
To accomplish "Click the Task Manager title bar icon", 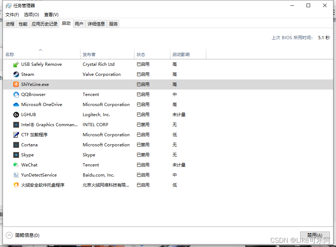I will click(x=9, y=6).
